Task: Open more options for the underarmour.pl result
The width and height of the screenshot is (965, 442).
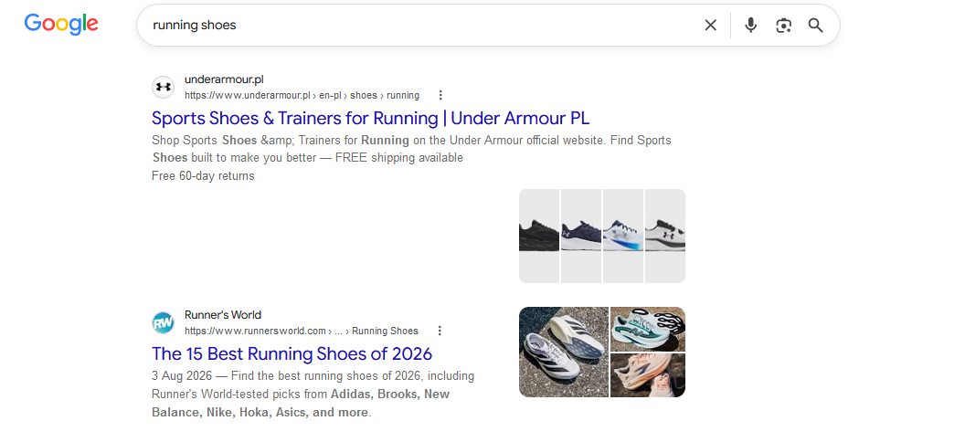Action: (440, 95)
